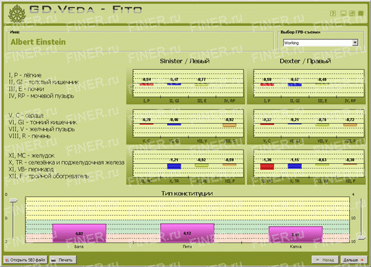Click Sinister red bar V, C -0,28
The image size is (371, 267).
(147, 124)
